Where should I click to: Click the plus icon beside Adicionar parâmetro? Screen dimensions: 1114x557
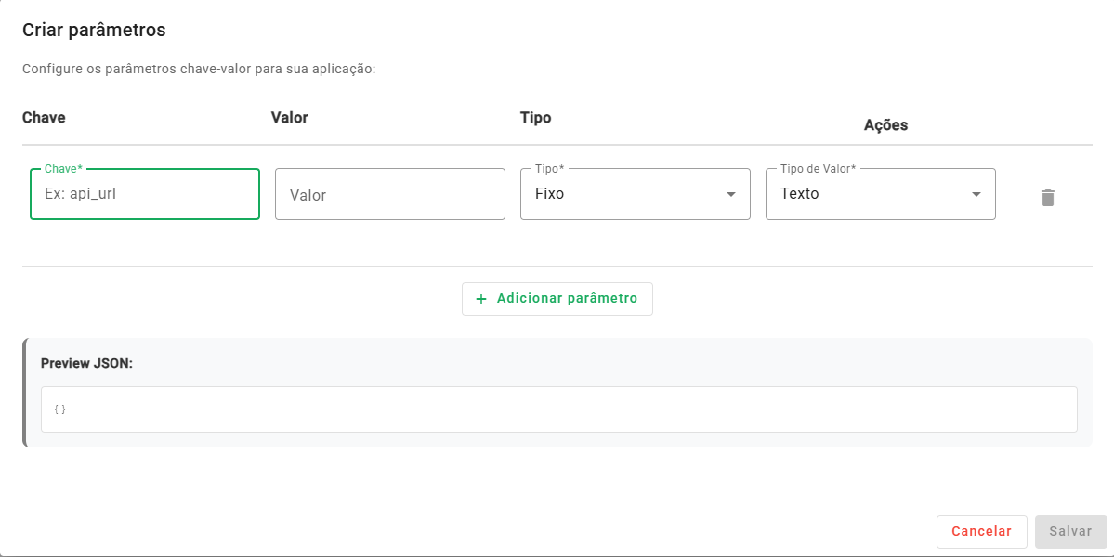pyautogui.click(x=481, y=299)
